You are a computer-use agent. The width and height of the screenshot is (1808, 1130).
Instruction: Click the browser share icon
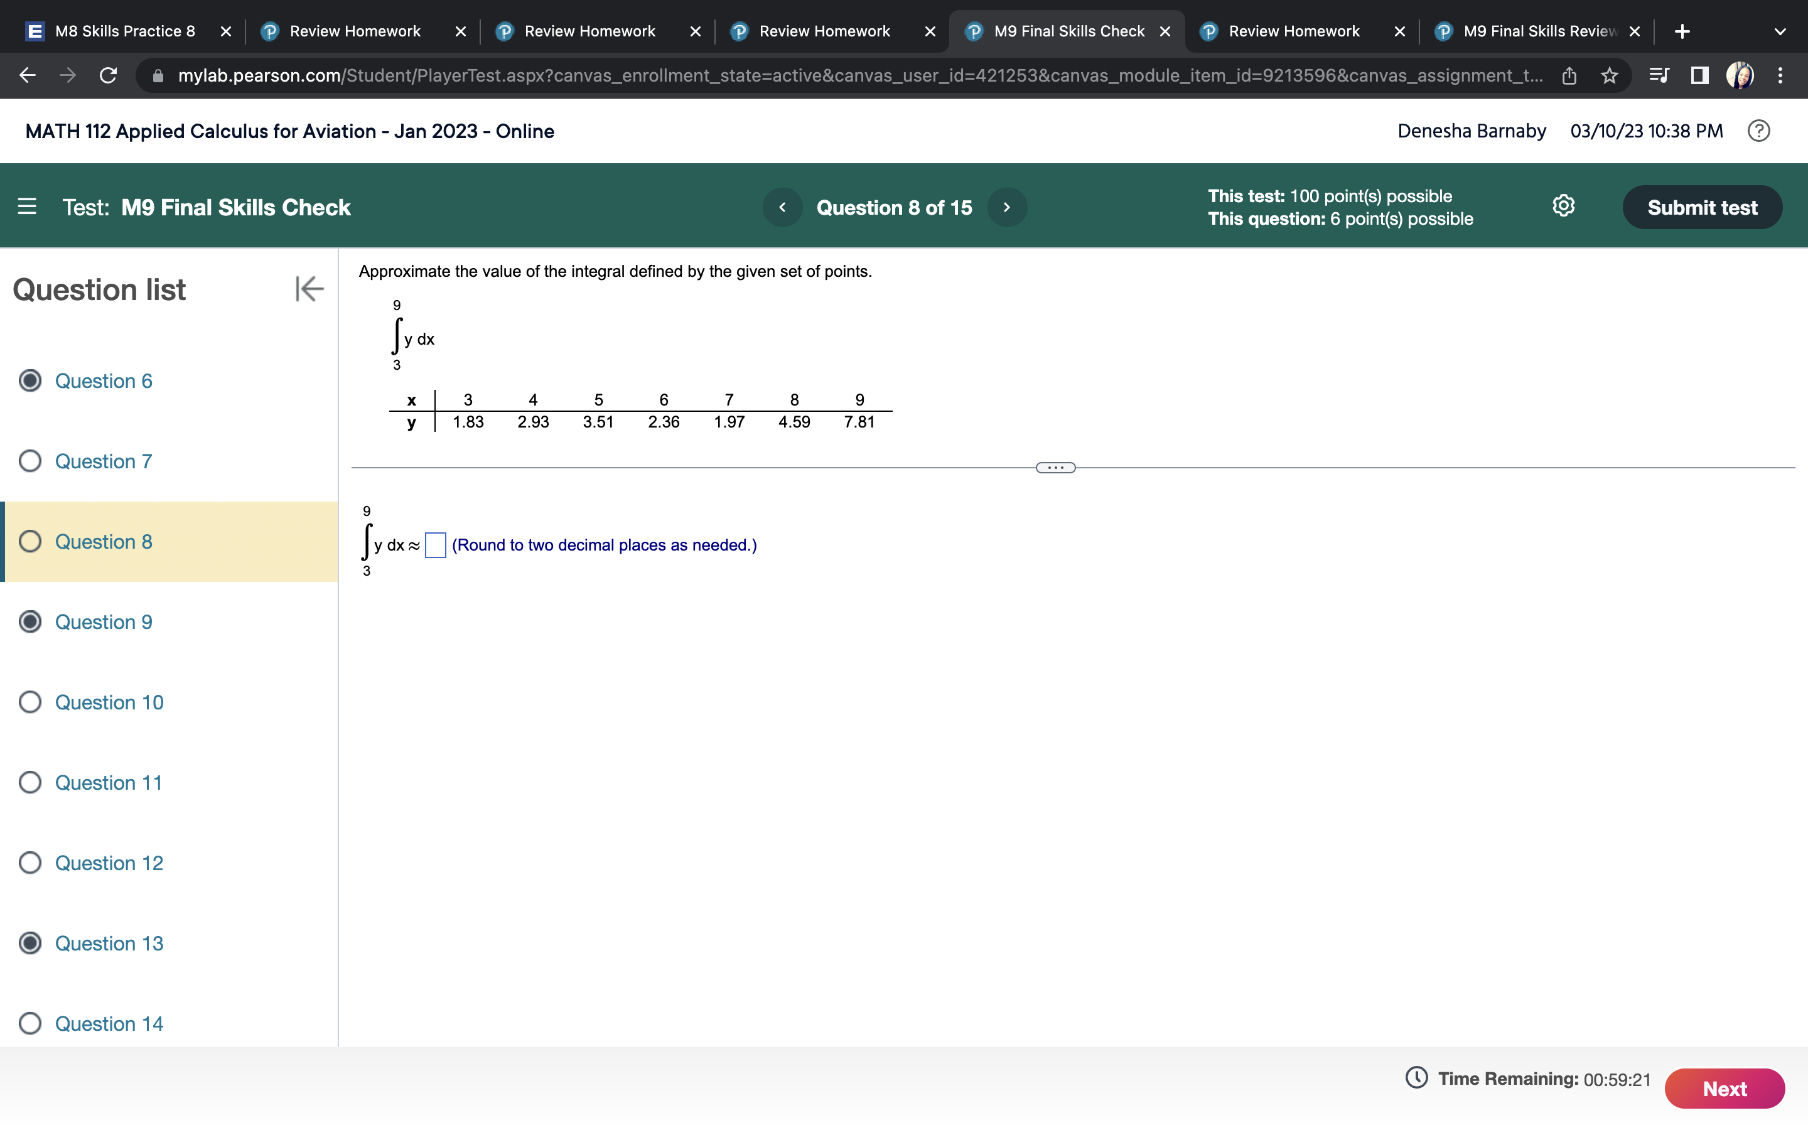(1569, 75)
